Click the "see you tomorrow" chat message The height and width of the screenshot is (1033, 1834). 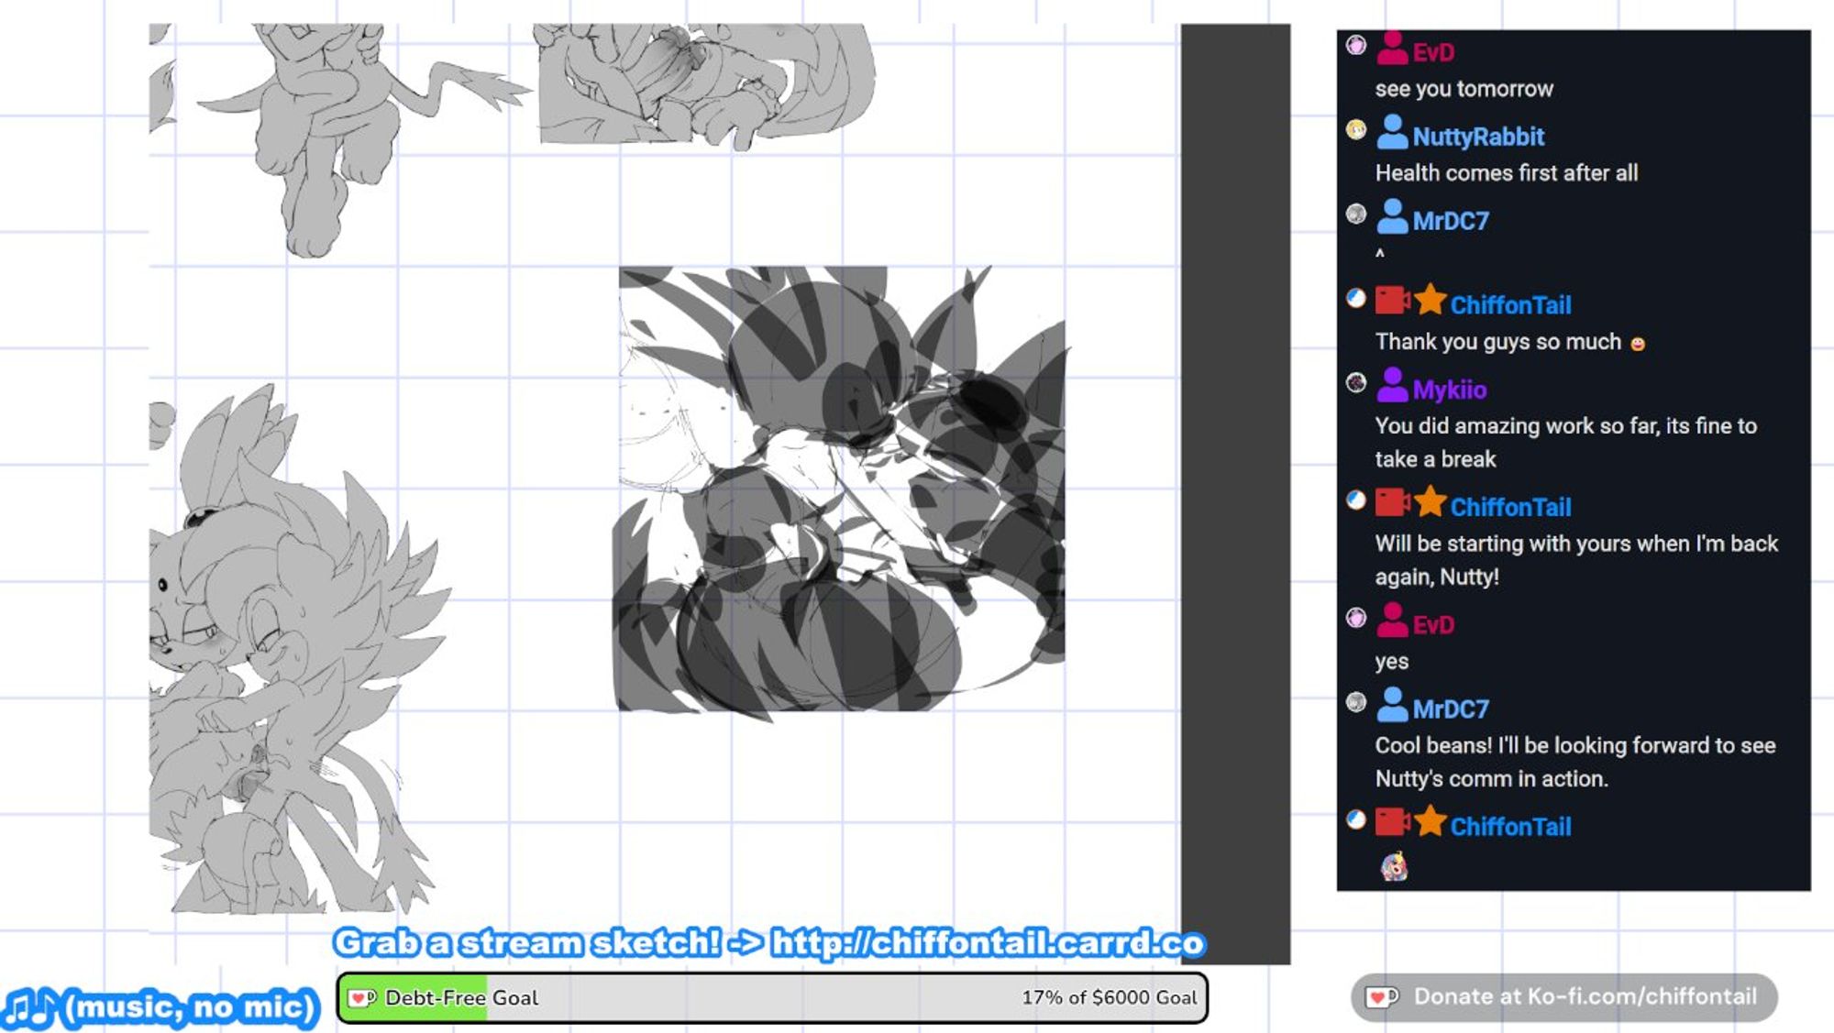click(x=1464, y=89)
